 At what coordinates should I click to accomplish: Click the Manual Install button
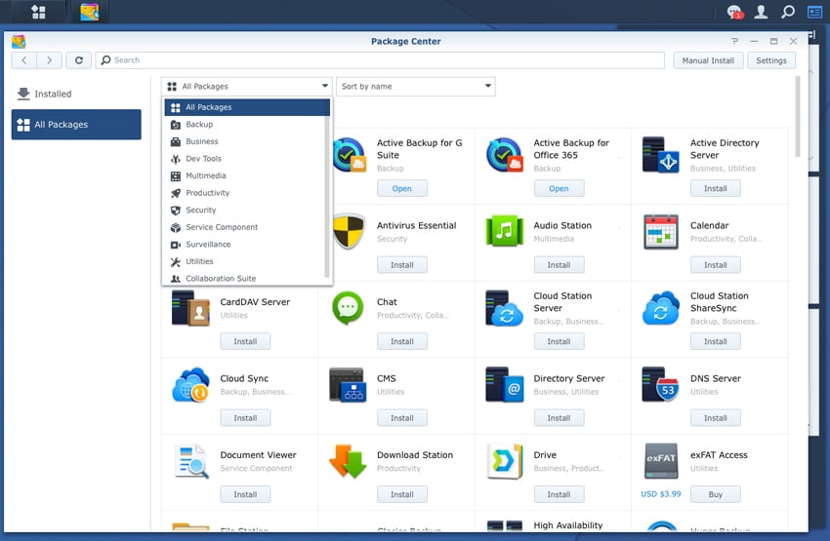(708, 60)
